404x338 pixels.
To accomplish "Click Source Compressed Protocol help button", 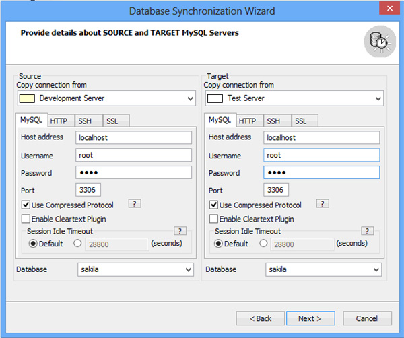I will tap(135, 204).
